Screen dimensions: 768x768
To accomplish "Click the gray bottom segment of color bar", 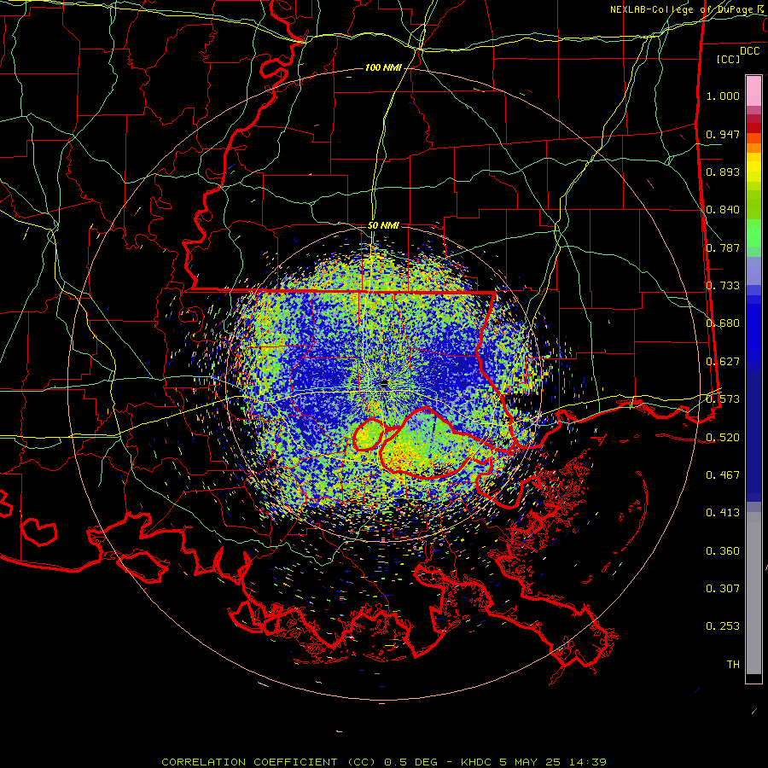I will pyautogui.click(x=753, y=593).
